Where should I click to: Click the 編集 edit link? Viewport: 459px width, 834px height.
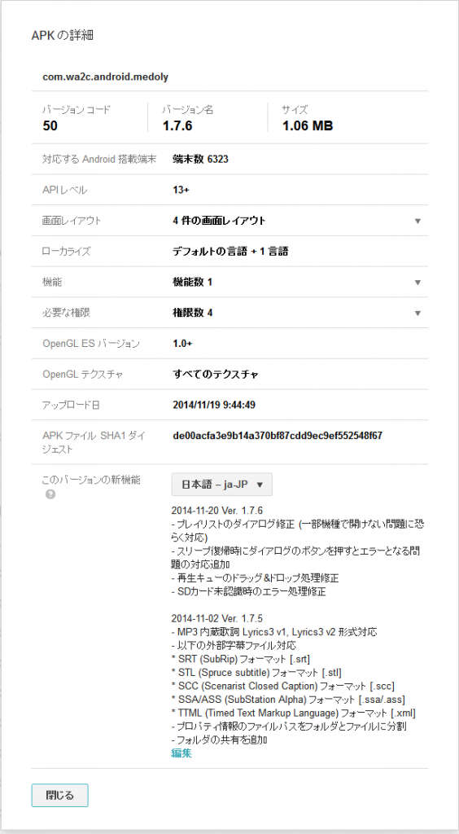point(181,753)
